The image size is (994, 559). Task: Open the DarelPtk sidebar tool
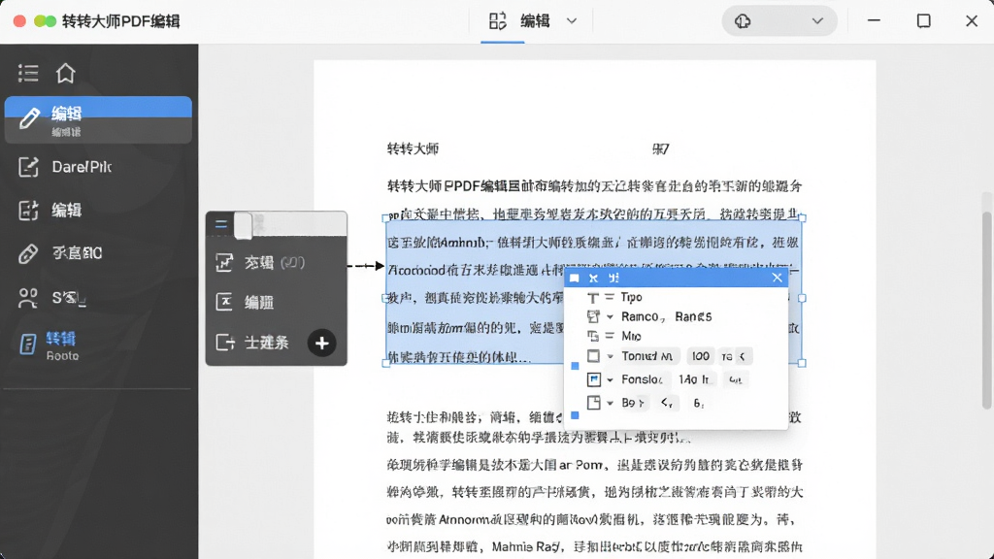(x=65, y=167)
